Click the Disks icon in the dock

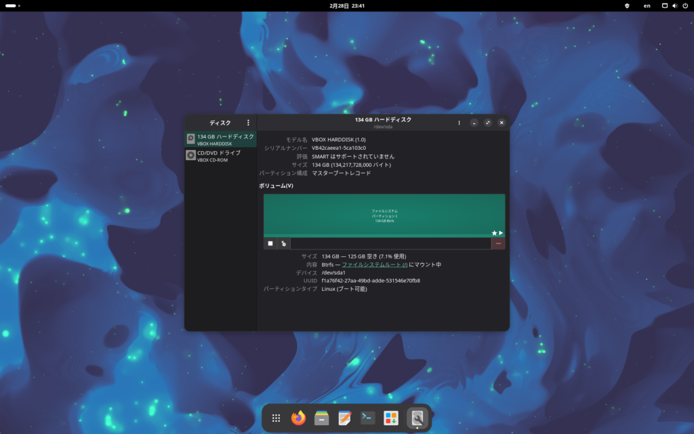coord(417,418)
